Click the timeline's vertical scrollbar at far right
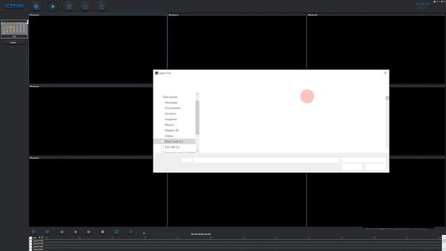The width and height of the screenshot is (446, 251). coord(444,243)
